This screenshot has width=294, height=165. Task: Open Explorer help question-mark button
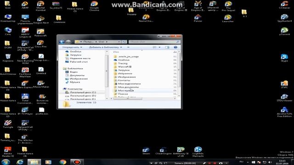pos(175,47)
